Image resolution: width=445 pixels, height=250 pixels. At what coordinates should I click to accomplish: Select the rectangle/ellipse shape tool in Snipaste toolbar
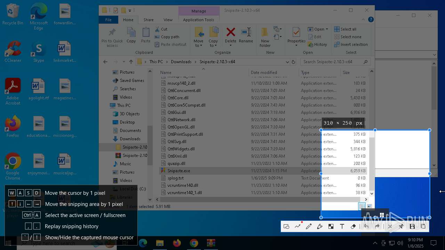[x=286, y=226]
